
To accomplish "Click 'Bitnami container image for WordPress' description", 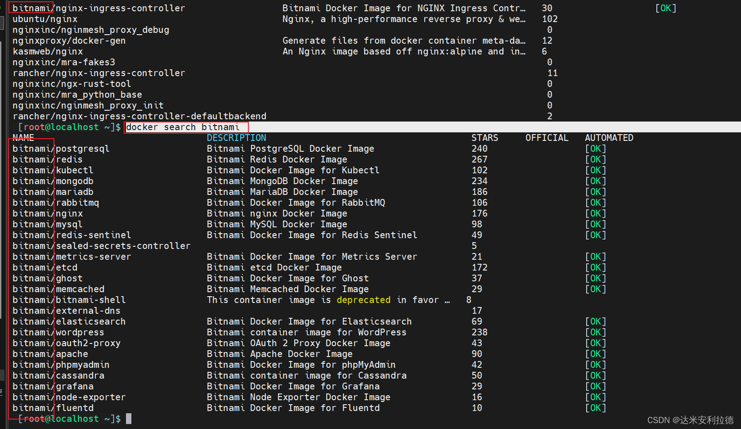I will (x=307, y=332).
